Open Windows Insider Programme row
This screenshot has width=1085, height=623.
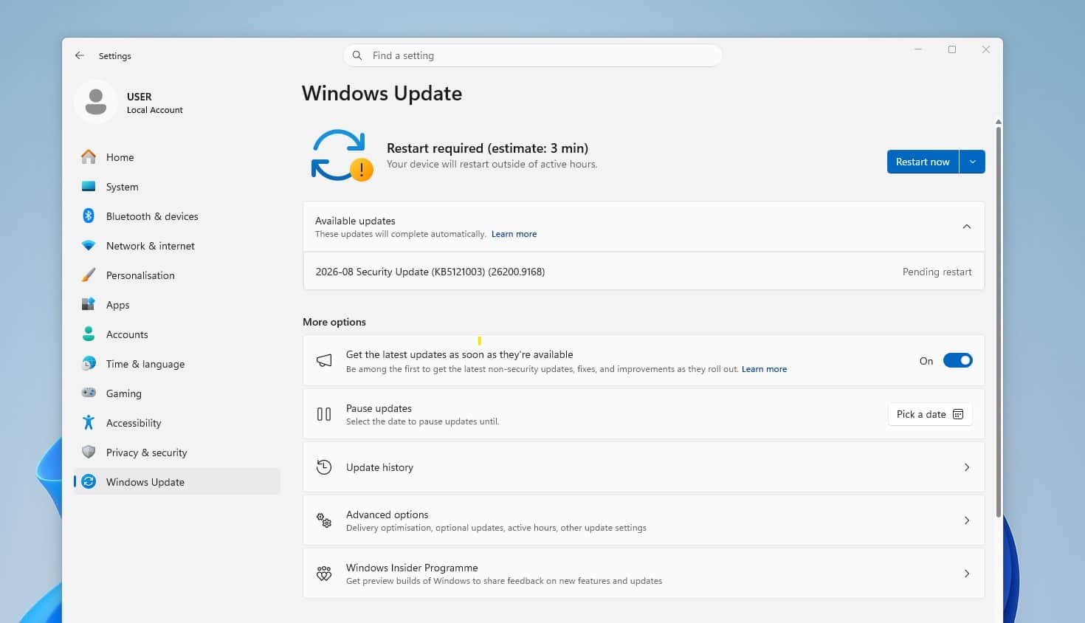click(x=644, y=574)
